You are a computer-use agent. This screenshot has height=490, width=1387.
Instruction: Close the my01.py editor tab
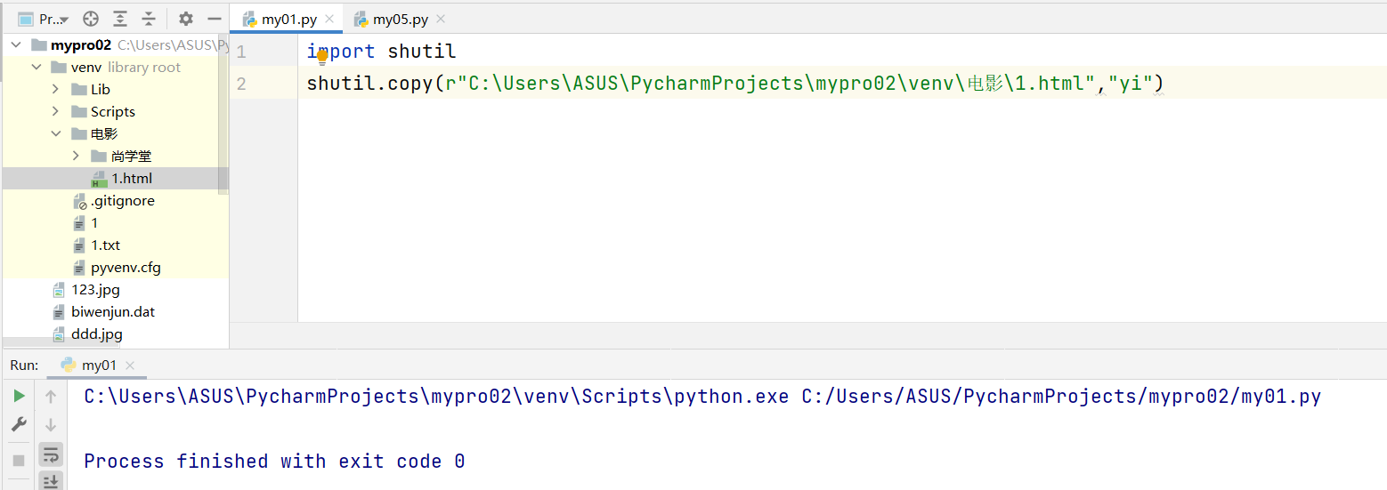(x=329, y=19)
